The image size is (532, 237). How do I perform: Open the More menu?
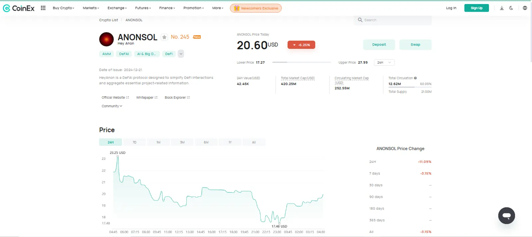[218, 8]
